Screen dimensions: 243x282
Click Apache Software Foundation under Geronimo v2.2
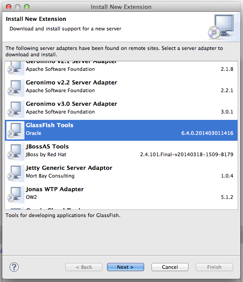(60, 90)
